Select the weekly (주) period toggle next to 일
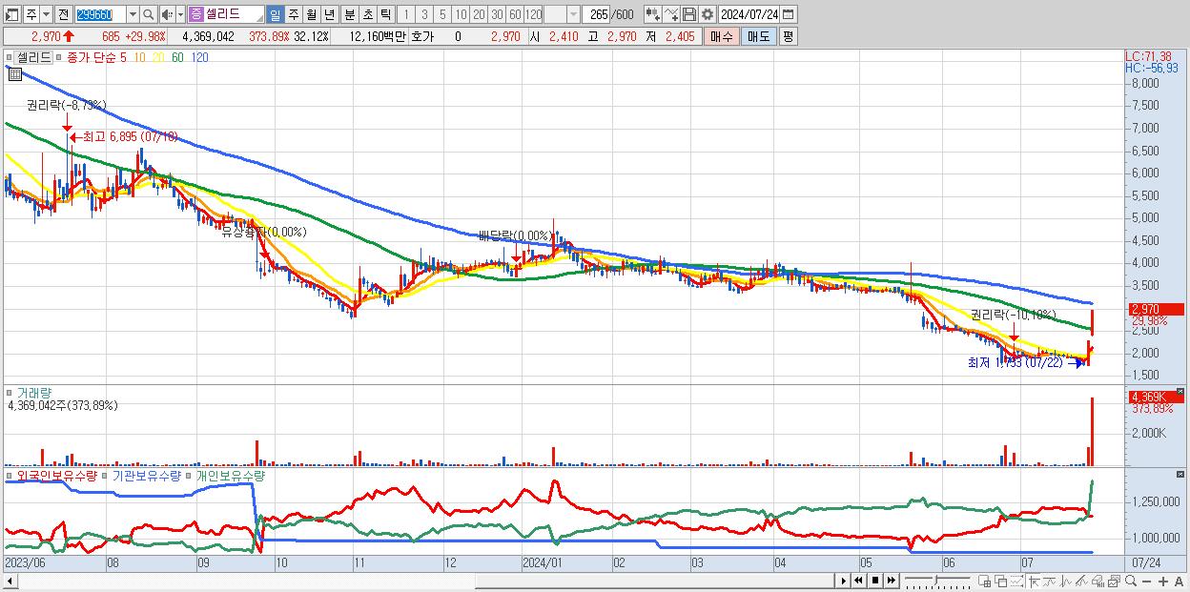The image size is (1190, 592). 293,14
